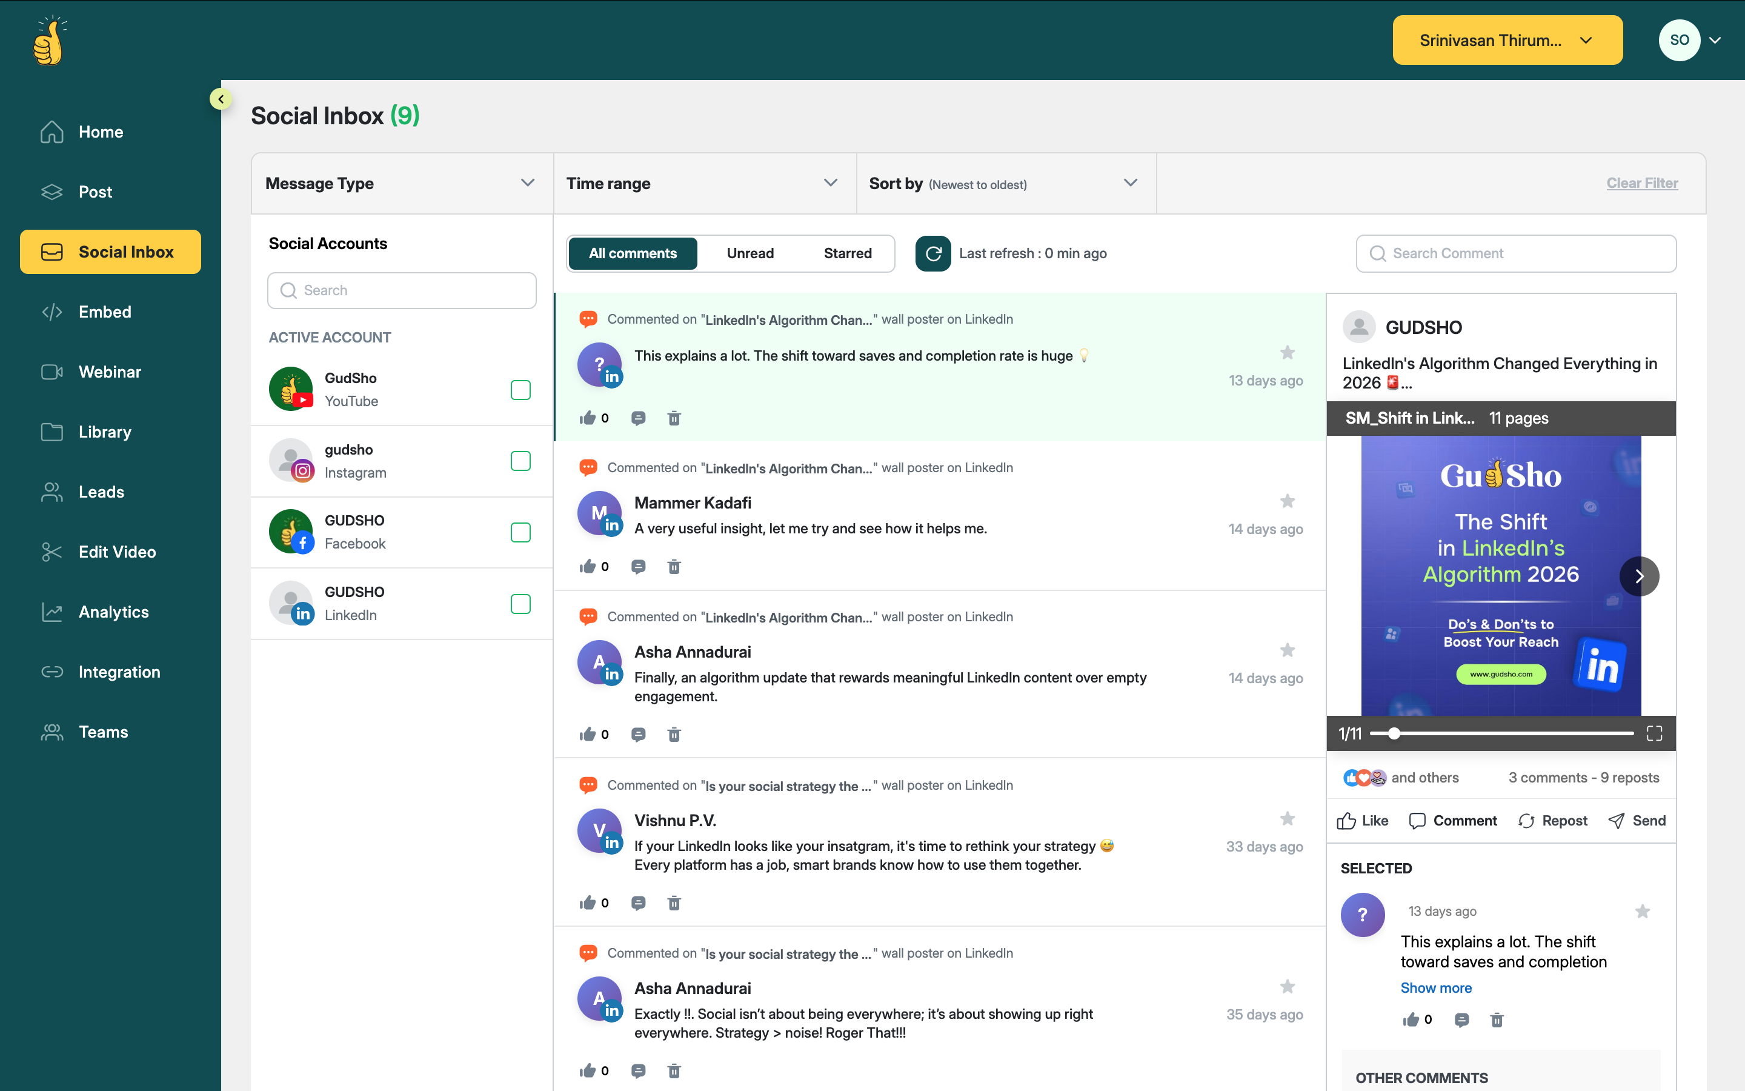1745x1091 pixels.
Task: Like Vishnu P.V.'s comment
Action: (x=588, y=902)
